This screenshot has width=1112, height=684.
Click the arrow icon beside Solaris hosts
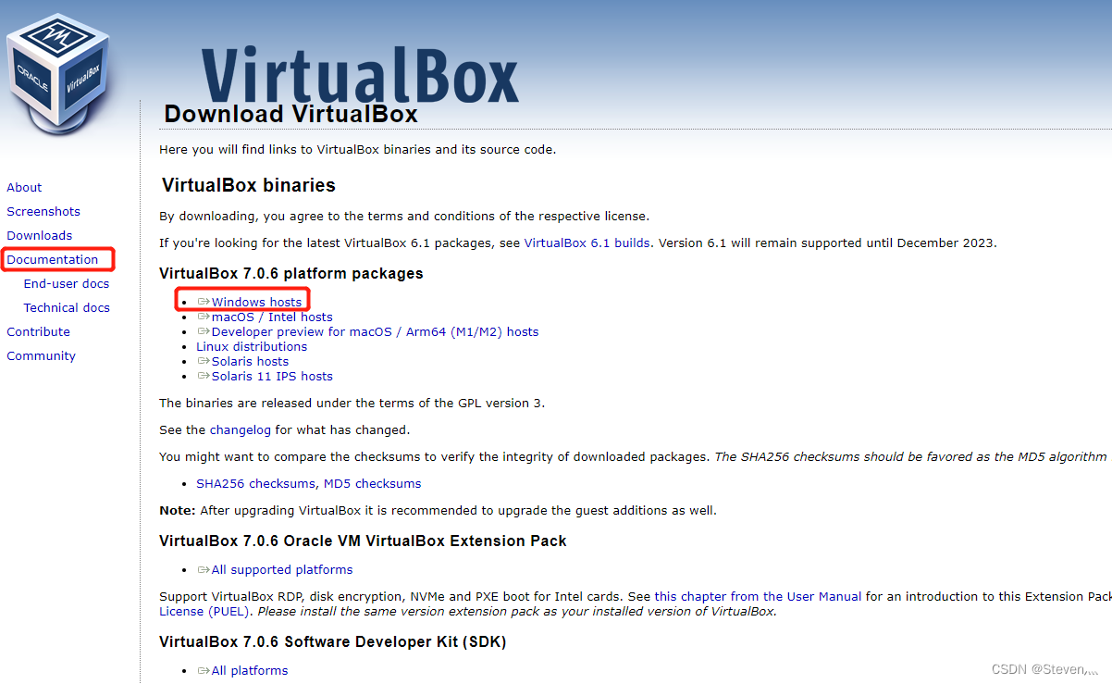204,361
